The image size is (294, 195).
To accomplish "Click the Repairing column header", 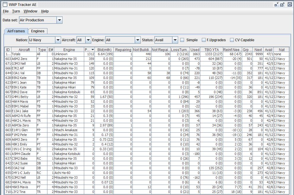I will [x=123, y=50].
